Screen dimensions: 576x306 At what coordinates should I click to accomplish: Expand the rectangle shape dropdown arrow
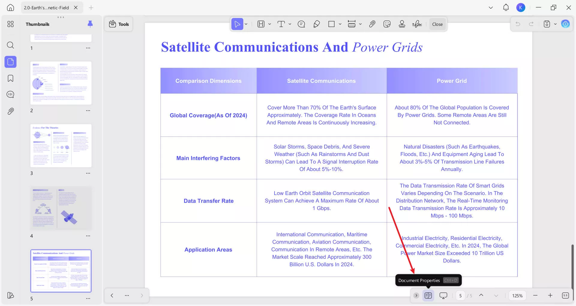(x=340, y=24)
